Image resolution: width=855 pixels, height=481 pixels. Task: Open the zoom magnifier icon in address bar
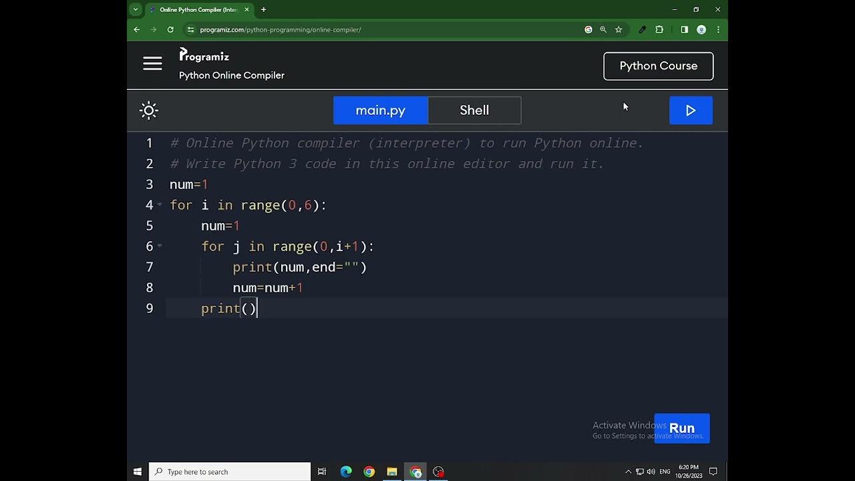tap(603, 29)
